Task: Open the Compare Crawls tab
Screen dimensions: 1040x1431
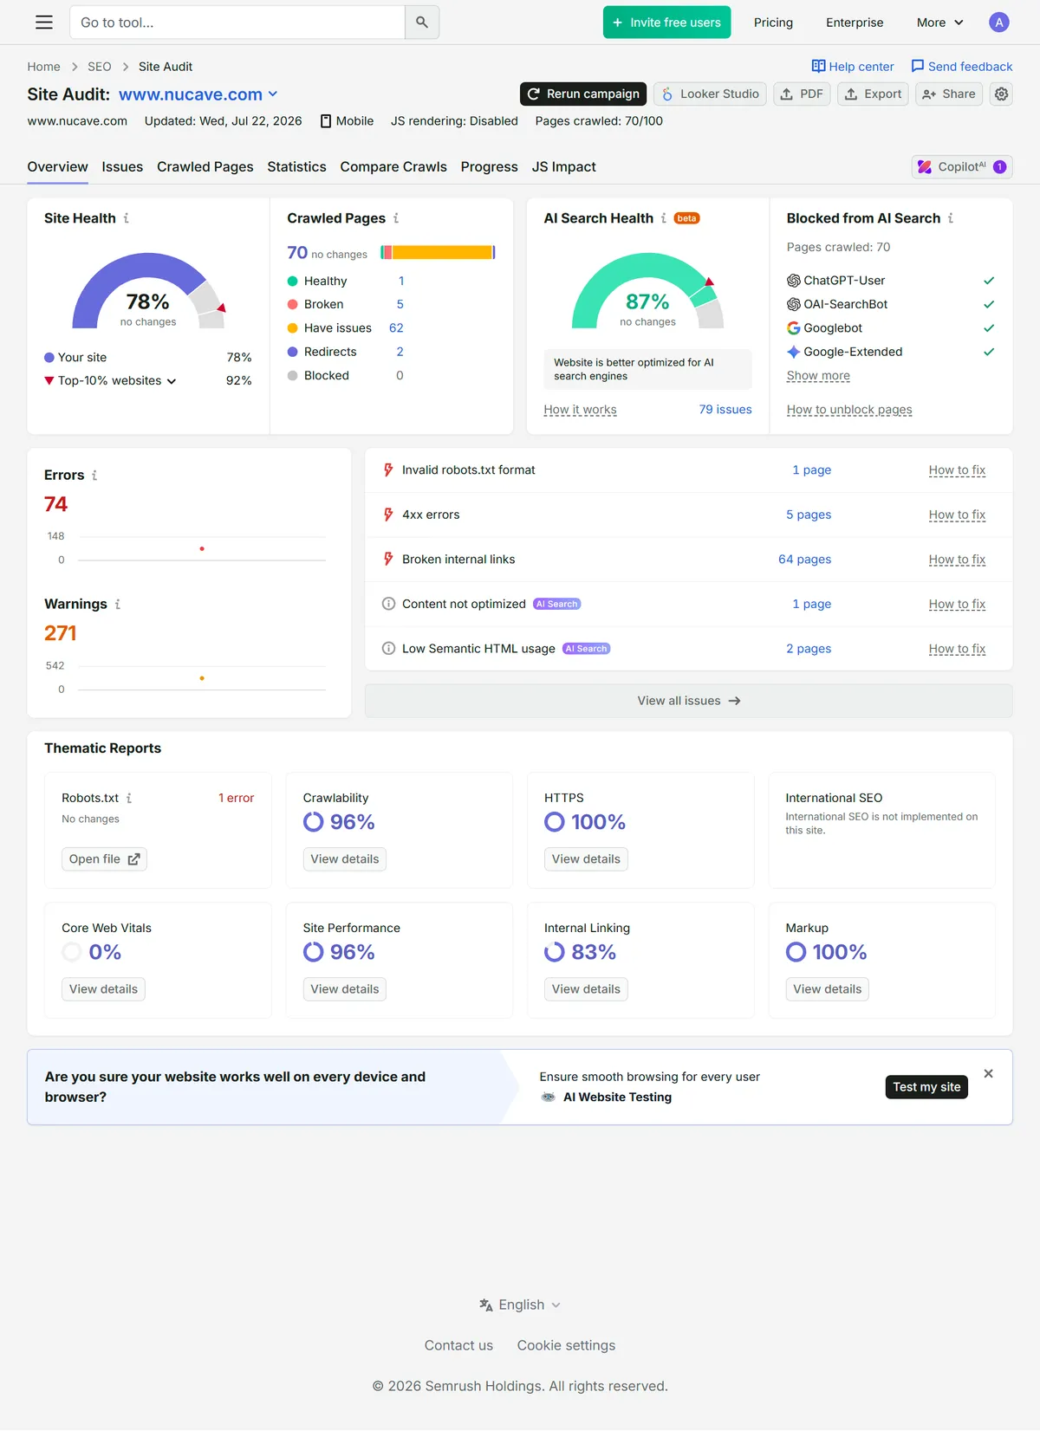Action: point(393,166)
